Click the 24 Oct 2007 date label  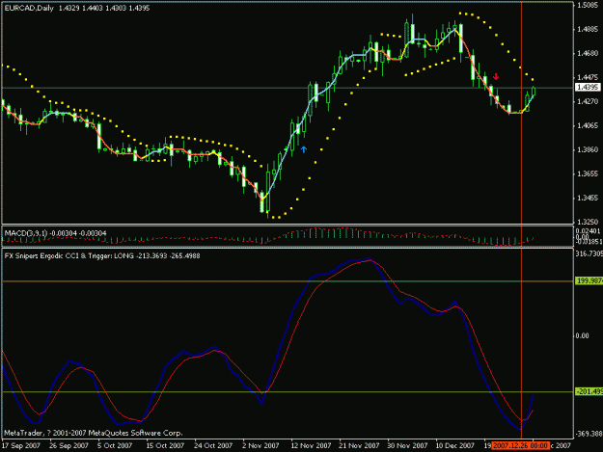(213, 445)
